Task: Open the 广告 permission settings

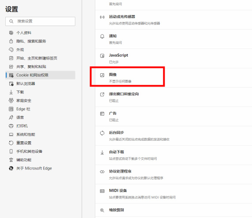Action: (x=173, y=117)
